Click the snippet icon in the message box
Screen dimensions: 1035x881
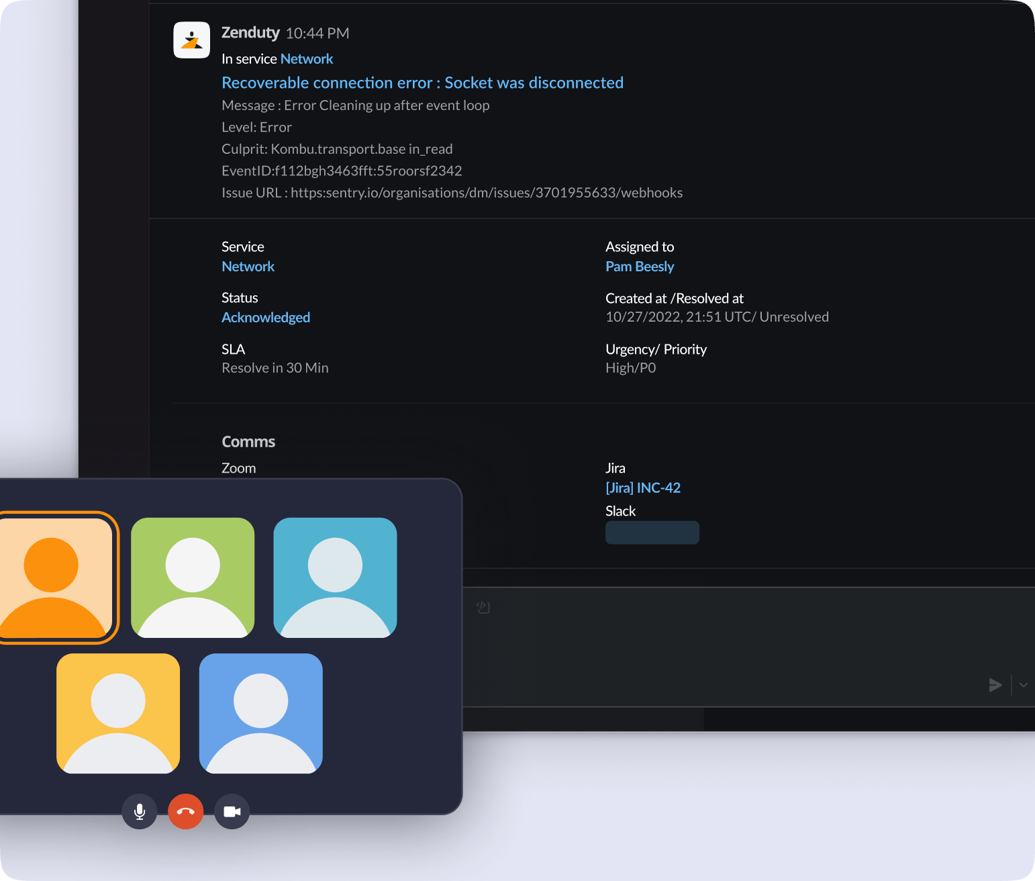[x=483, y=607]
